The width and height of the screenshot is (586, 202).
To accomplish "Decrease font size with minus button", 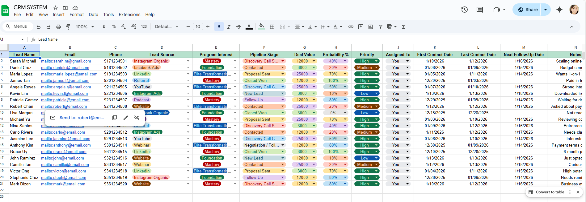I will tap(188, 26).
